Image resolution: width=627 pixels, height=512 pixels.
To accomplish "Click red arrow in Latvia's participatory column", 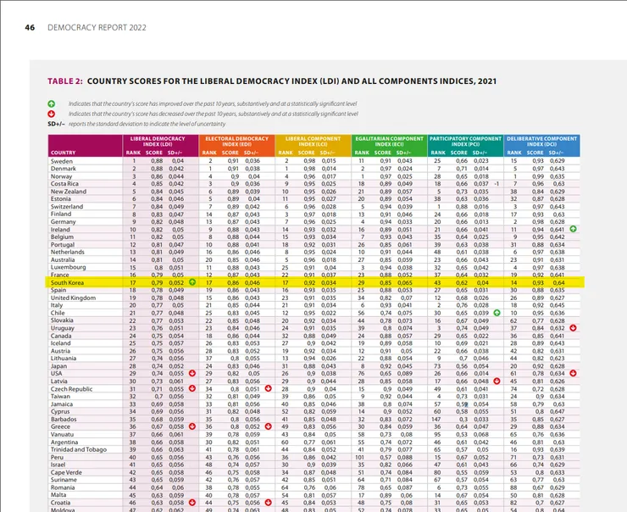I will pyautogui.click(x=497, y=381).
